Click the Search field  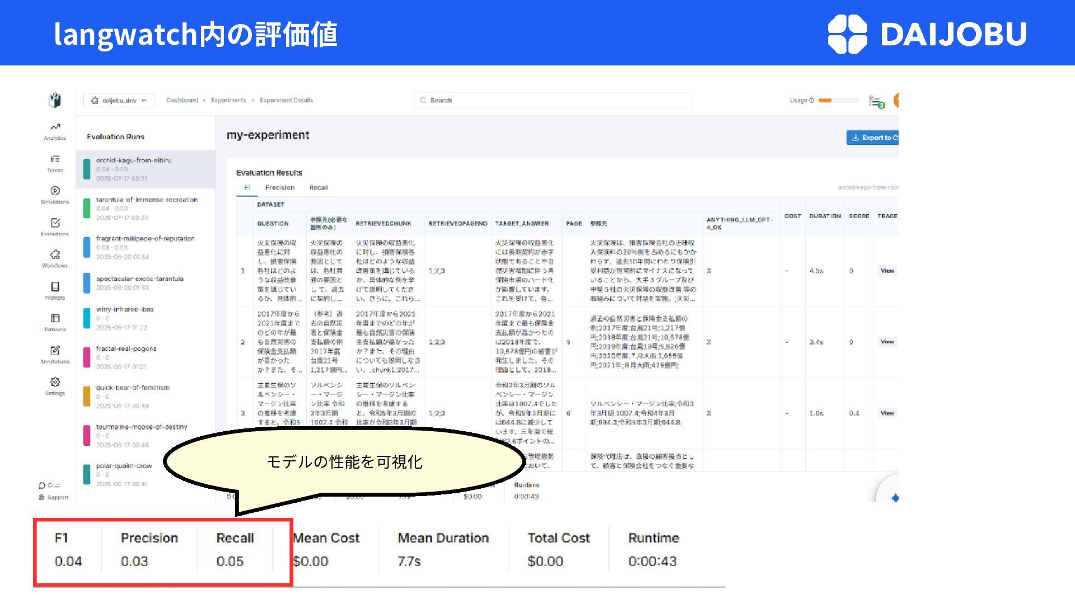point(554,101)
